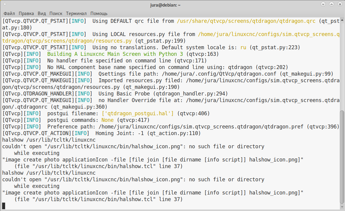
Task: Open the Вид menu
Action: point(42,14)
